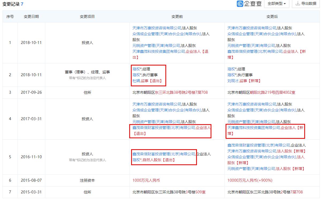The height and width of the screenshot is (199, 323).
Task: Click the 变更日期 column header
Action: [x=31, y=17]
